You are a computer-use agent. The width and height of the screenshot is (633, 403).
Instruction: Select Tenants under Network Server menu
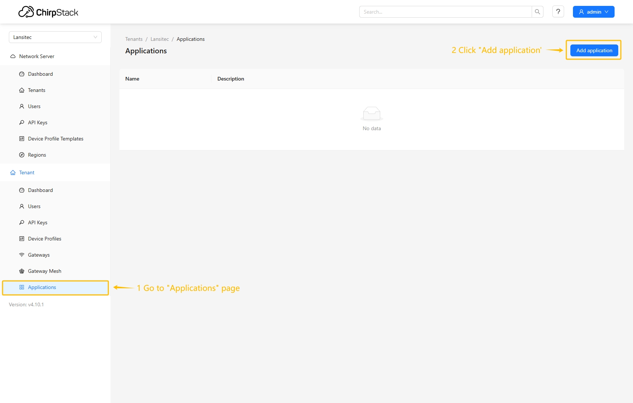tap(36, 90)
